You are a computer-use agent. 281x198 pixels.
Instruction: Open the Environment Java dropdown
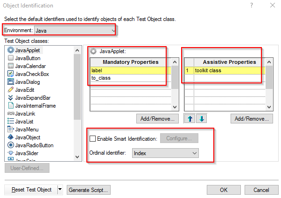[75, 31]
